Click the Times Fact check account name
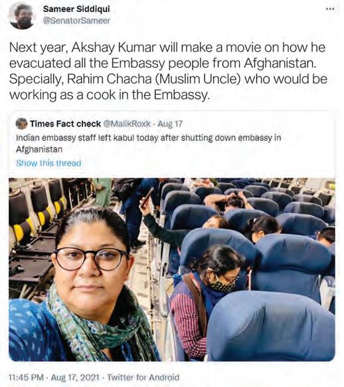The image size is (344, 387). (x=65, y=124)
